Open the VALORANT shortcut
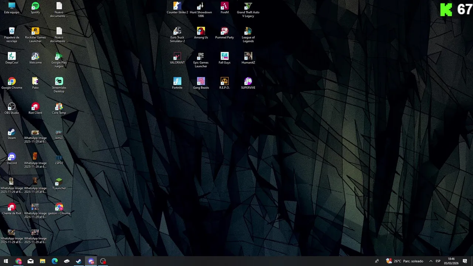Viewport: 473px width, 266px height. (x=177, y=58)
